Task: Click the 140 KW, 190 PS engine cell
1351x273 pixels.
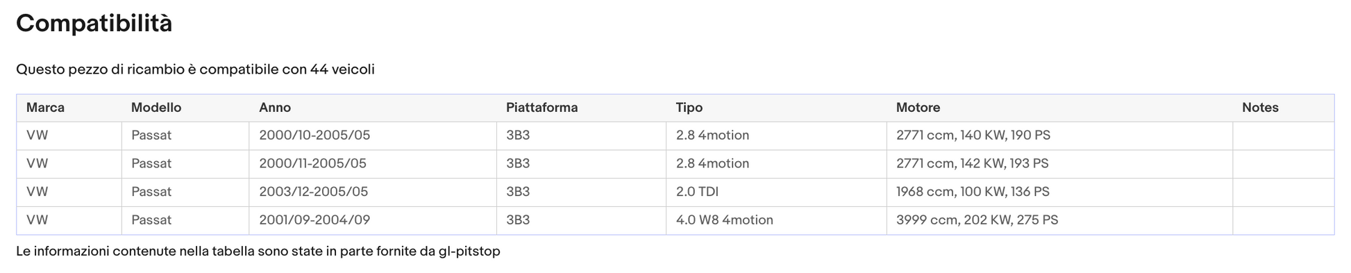Action: (1059, 135)
